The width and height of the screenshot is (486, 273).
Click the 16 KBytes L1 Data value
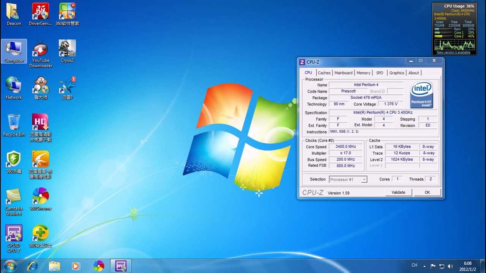click(x=402, y=147)
